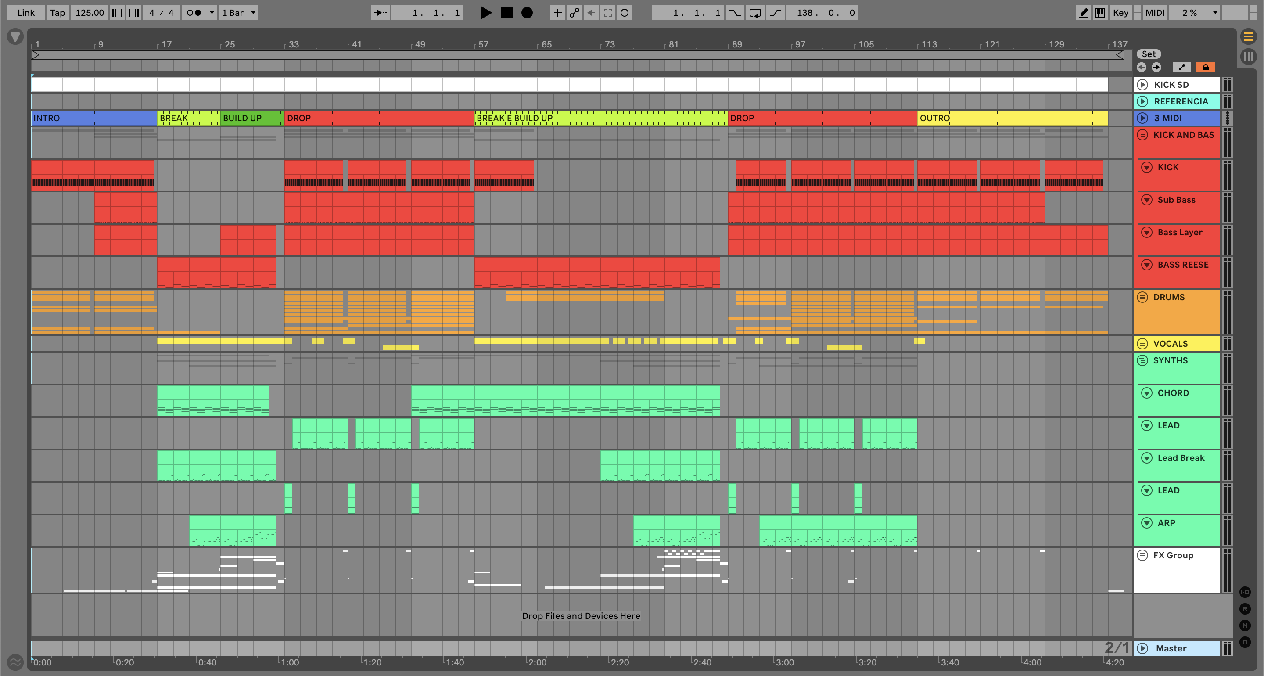Fold the ARP track arrow
Image resolution: width=1264 pixels, height=676 pixels.
1147,523
